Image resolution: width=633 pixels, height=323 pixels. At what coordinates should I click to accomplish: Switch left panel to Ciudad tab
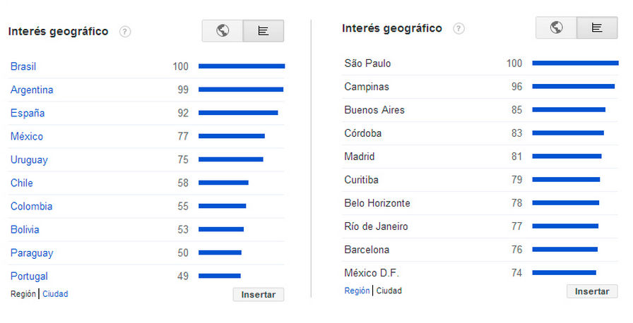pos(55,293)
